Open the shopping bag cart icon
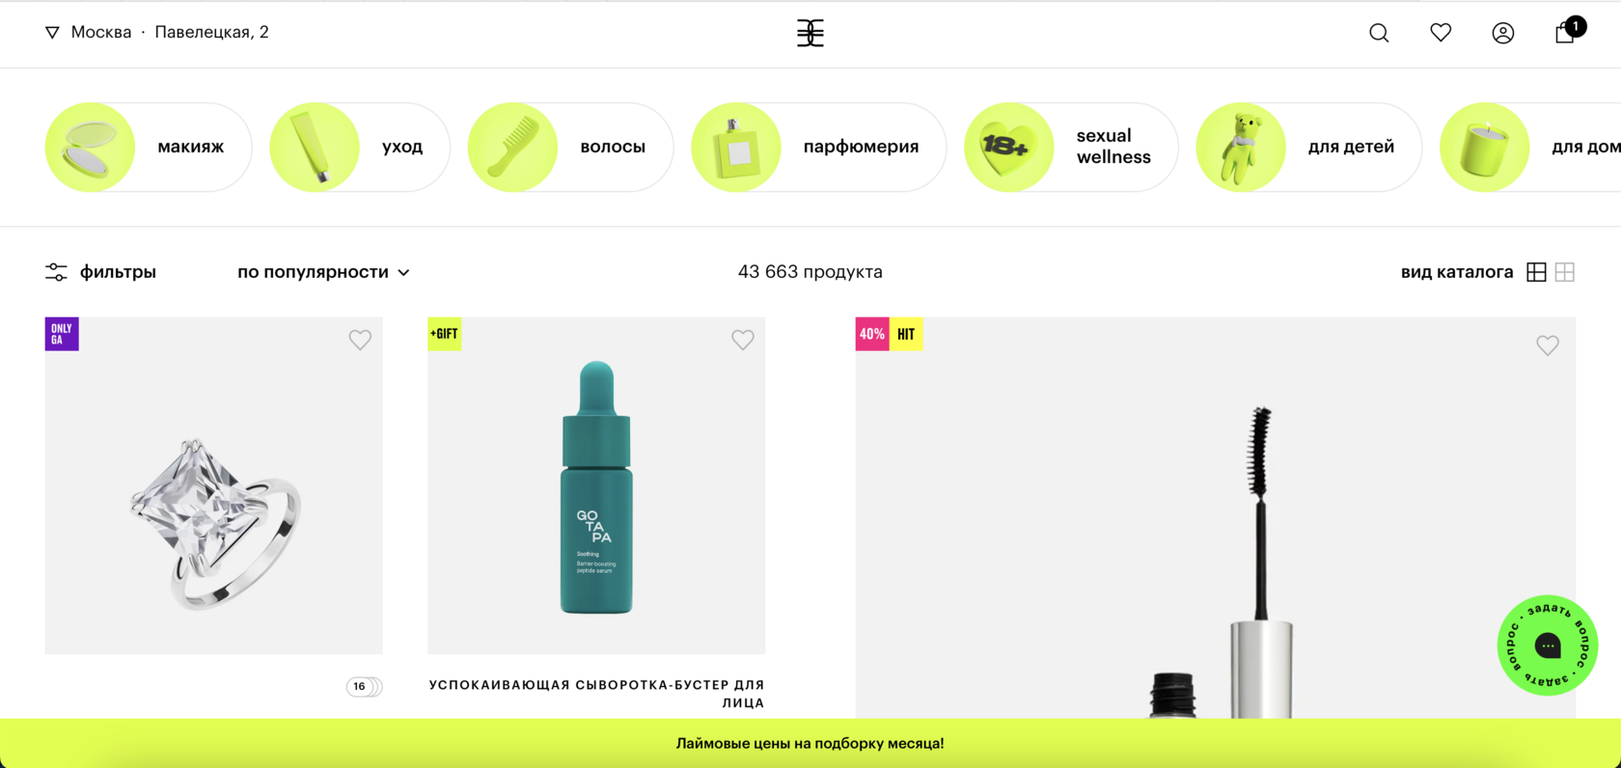1621x768 pixels. tap(1567, 31)
